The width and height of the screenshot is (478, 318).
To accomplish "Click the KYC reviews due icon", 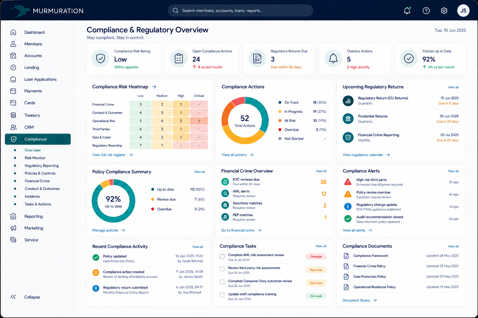I will pyautogui.click(x=225, y=182).
